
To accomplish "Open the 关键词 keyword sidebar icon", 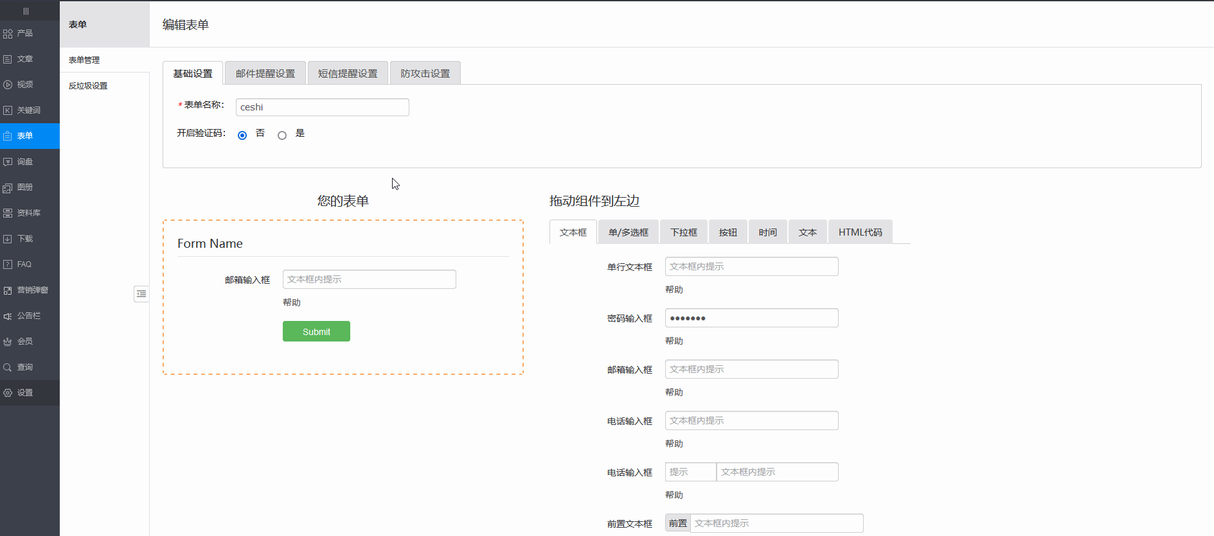I will (8, 110).
